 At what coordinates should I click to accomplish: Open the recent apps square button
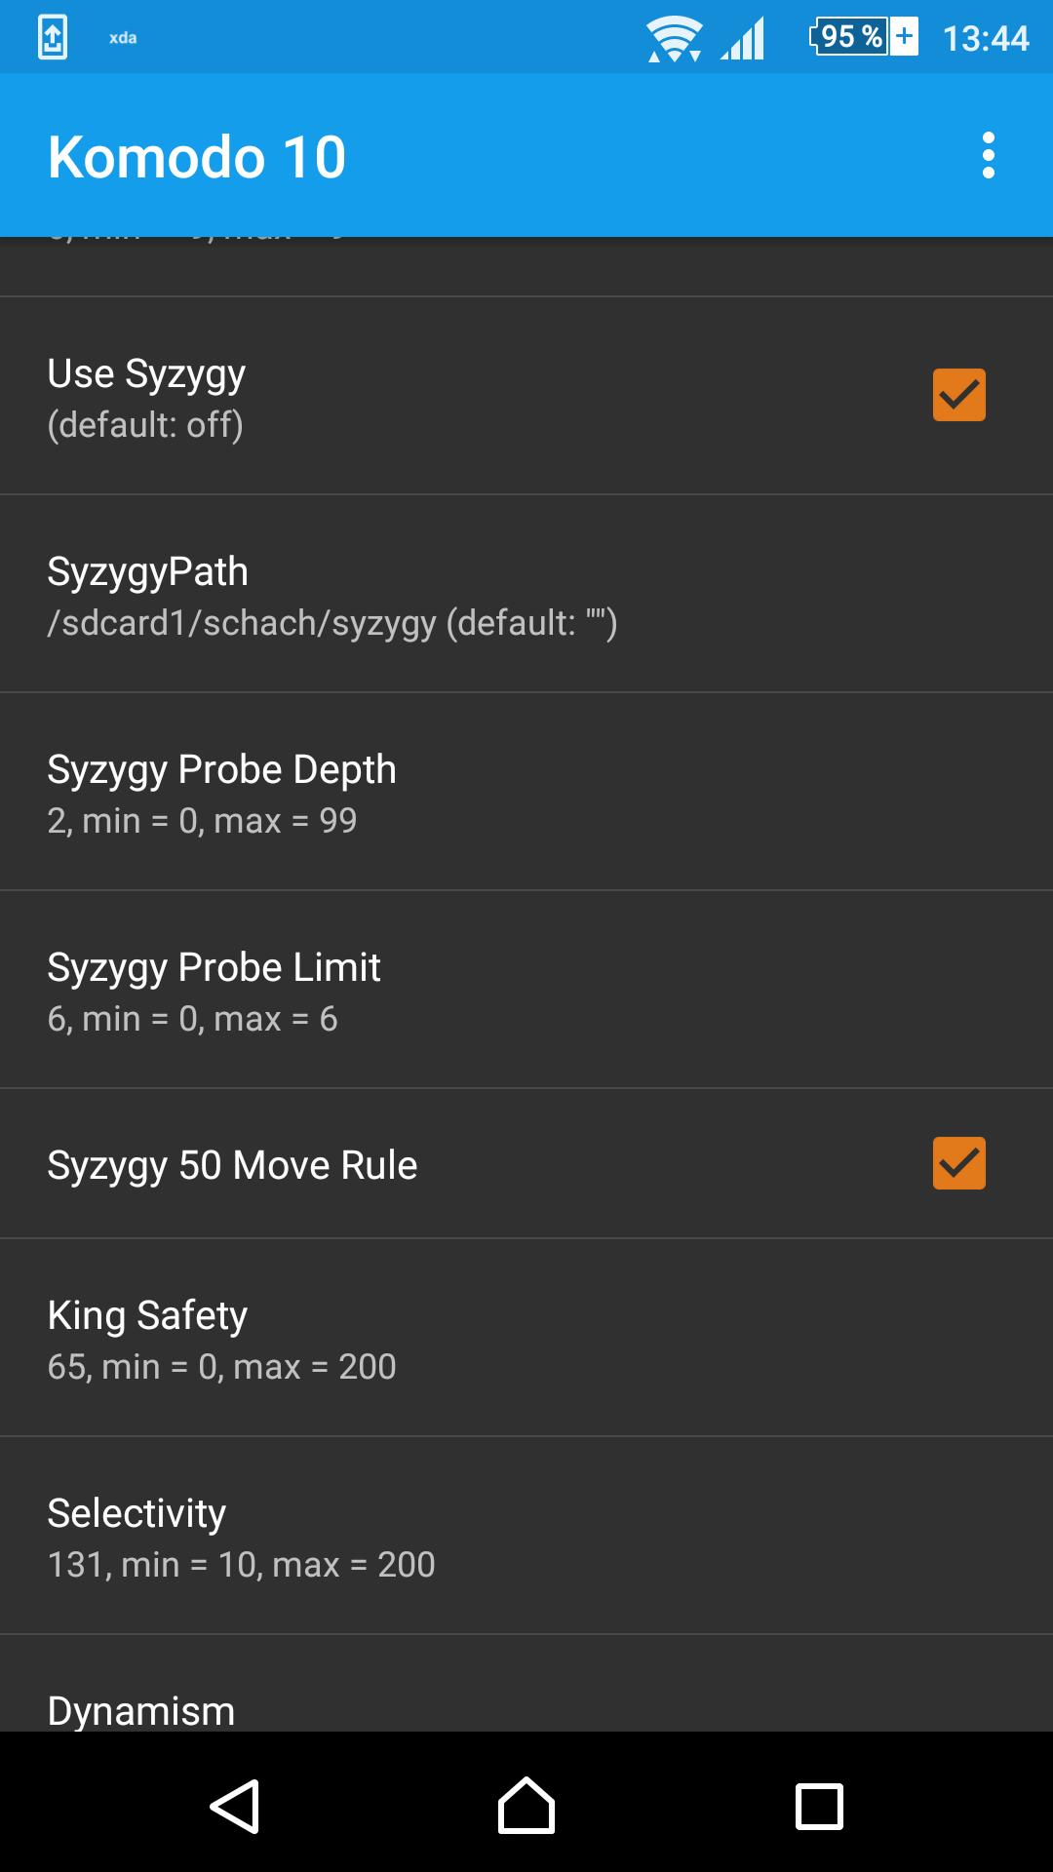click(x=819, y=1806)
